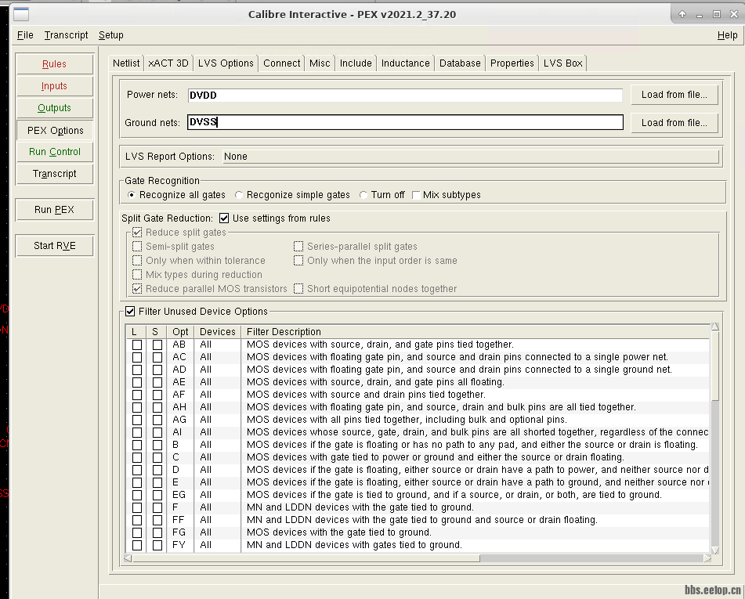Select Recognize simple gates radio button
The width and height of the screenshot is (745, 599).
pos(239,195)
